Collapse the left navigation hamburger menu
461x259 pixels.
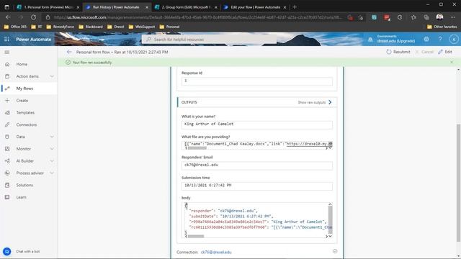tap(7, 52)
